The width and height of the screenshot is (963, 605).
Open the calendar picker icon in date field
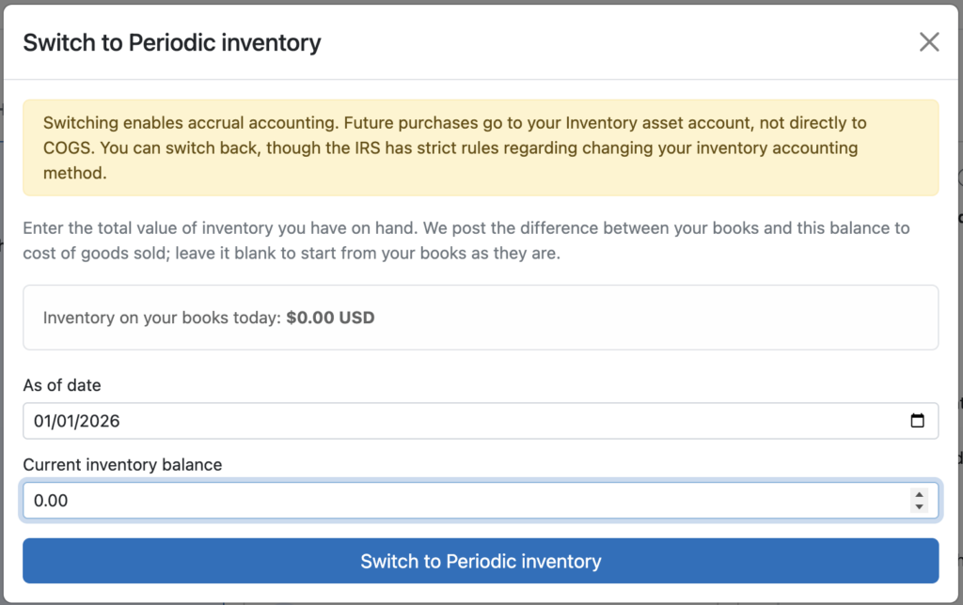click(917, 421)
